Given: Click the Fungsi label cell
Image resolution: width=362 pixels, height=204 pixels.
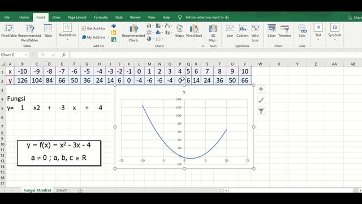Looking at the screenshot, I should (x=16, y=99).
